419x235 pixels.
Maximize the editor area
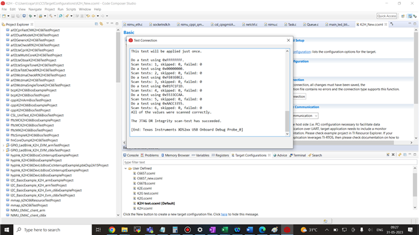pos(414,23)
